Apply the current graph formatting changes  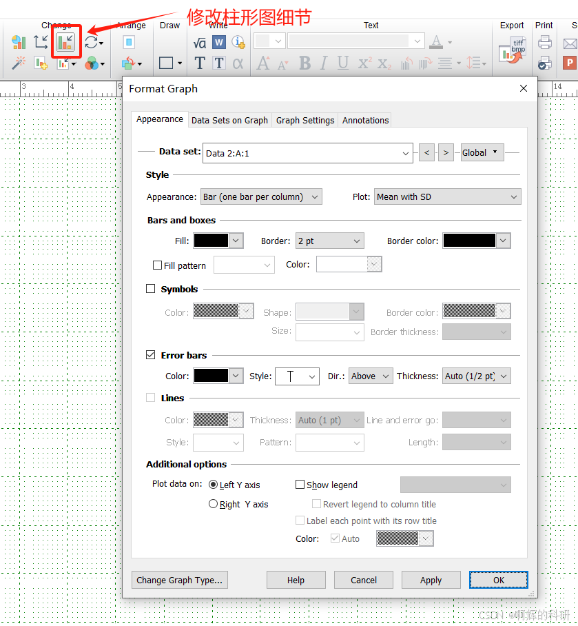tap(431, 580)
